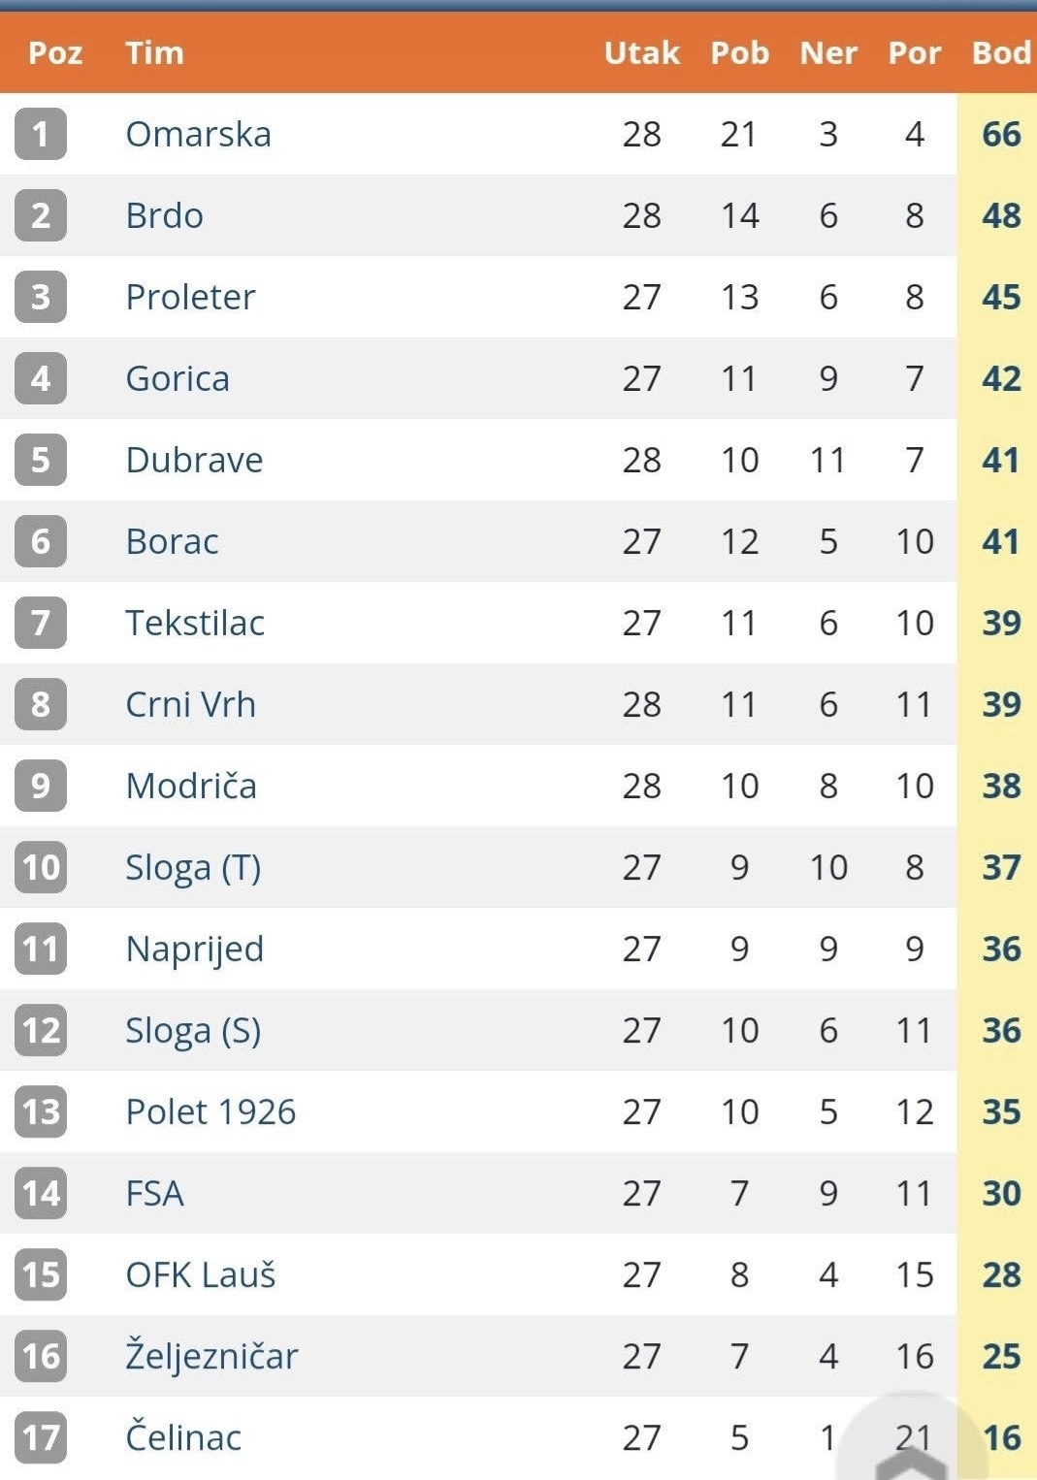Select the position 17 rank badge
The height and width of the screenshot is (1480, 1037).
click(40, 1437)
